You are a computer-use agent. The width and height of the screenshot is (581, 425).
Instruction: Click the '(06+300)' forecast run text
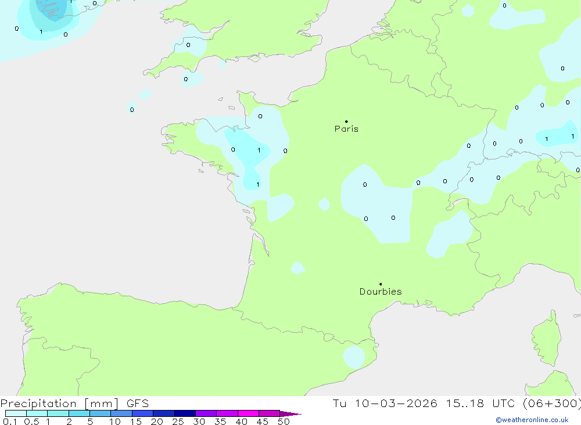pos(552,403)
